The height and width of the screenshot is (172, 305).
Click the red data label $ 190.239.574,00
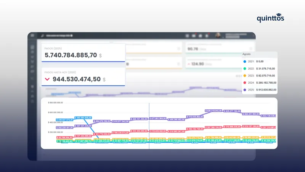120,133
